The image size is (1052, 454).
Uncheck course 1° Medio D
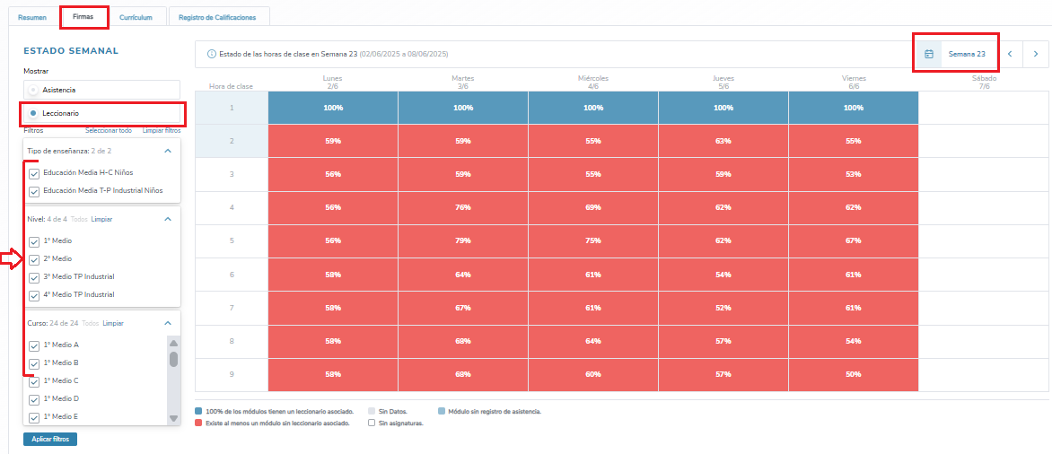tap(34, 399)
